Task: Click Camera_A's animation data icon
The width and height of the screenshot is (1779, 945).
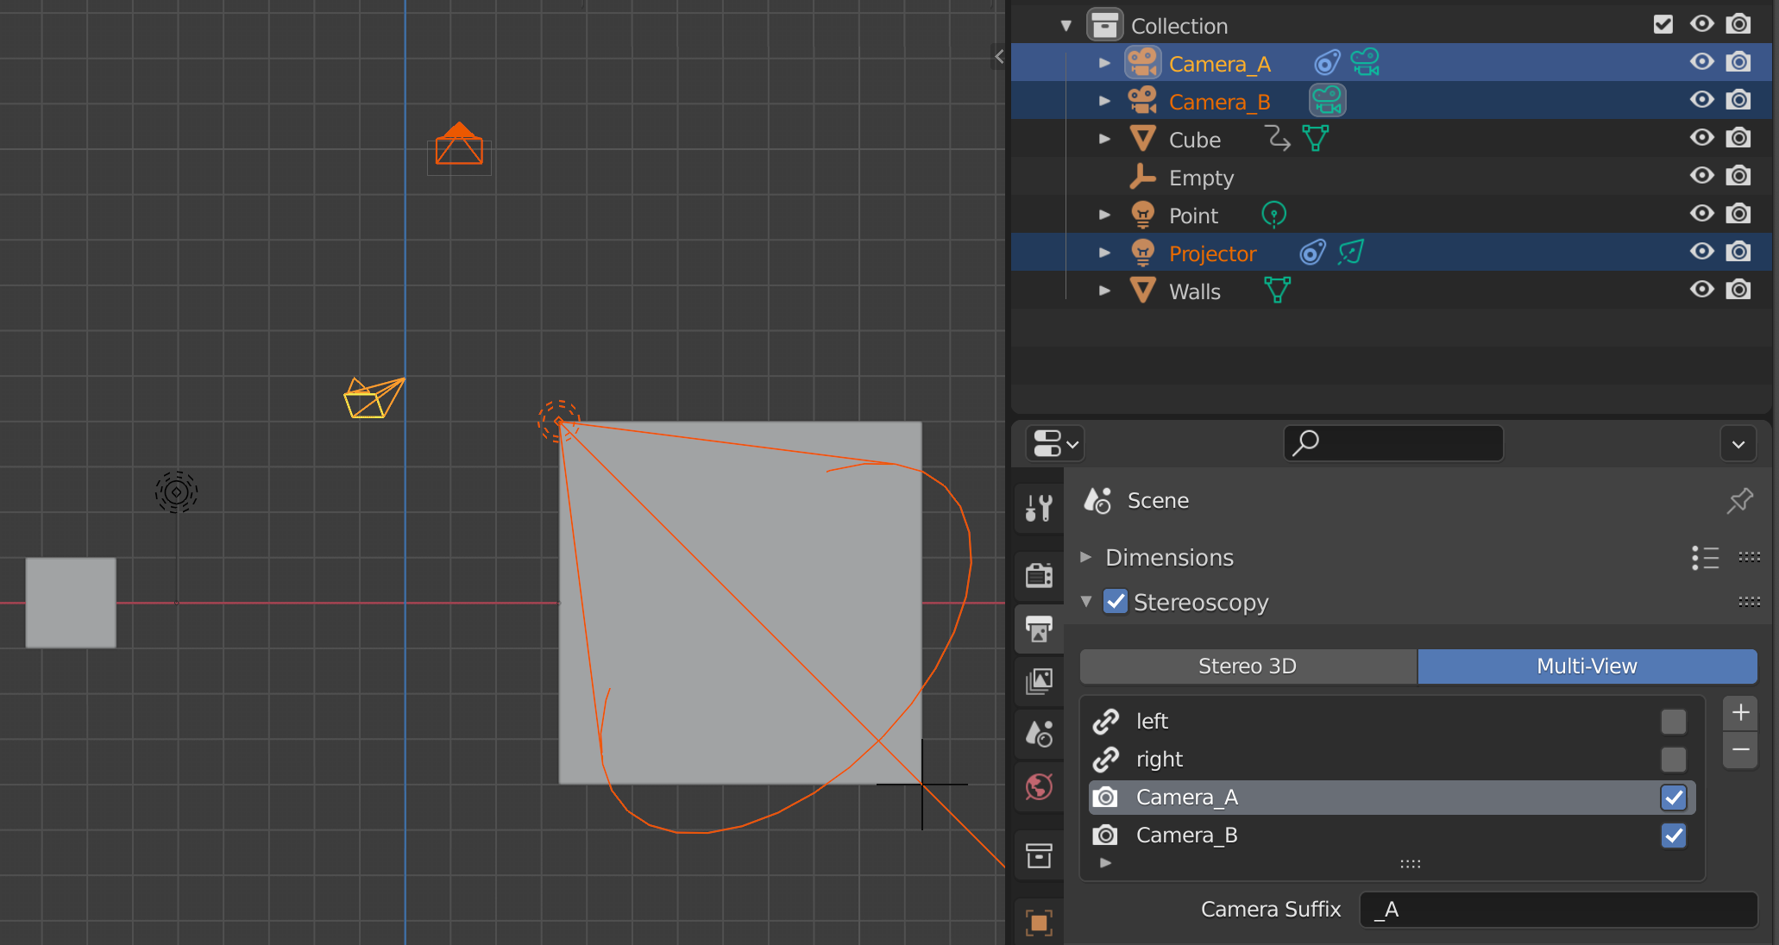Action: point(1327,63)
